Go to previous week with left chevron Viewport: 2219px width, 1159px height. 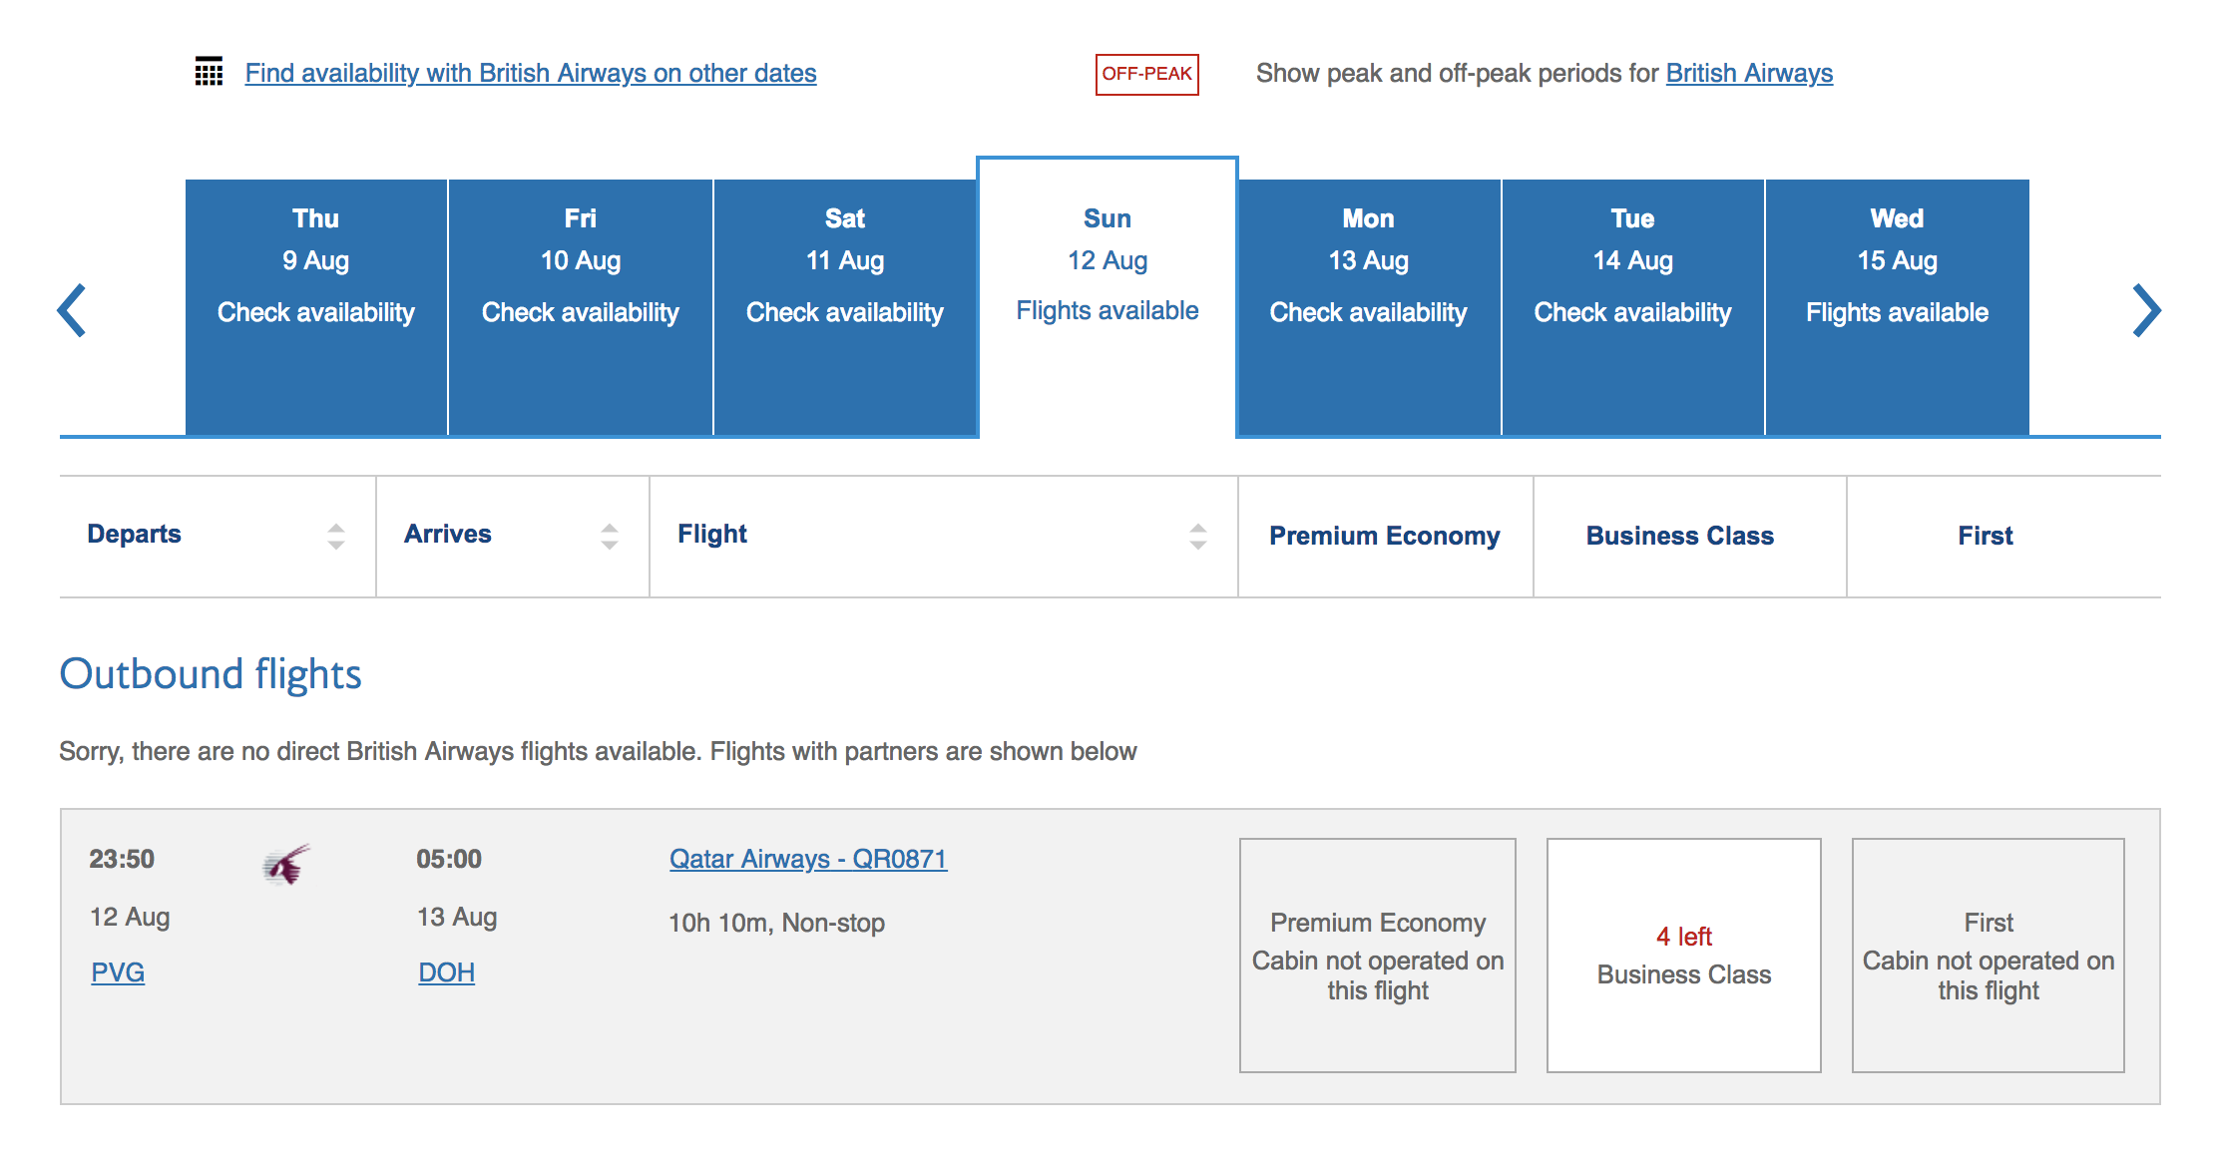tap(72, 310)
